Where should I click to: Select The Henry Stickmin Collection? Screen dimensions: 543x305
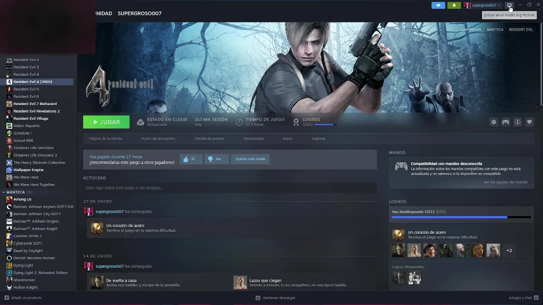pos(39,163)
